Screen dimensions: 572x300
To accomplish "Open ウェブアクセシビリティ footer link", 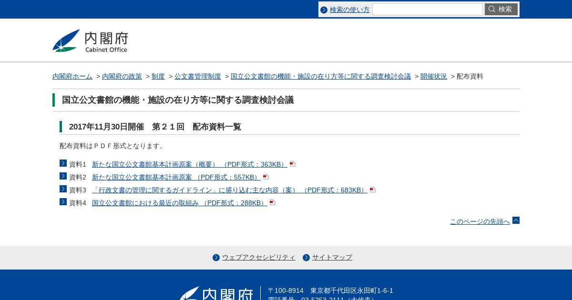I will coord(259,257).
